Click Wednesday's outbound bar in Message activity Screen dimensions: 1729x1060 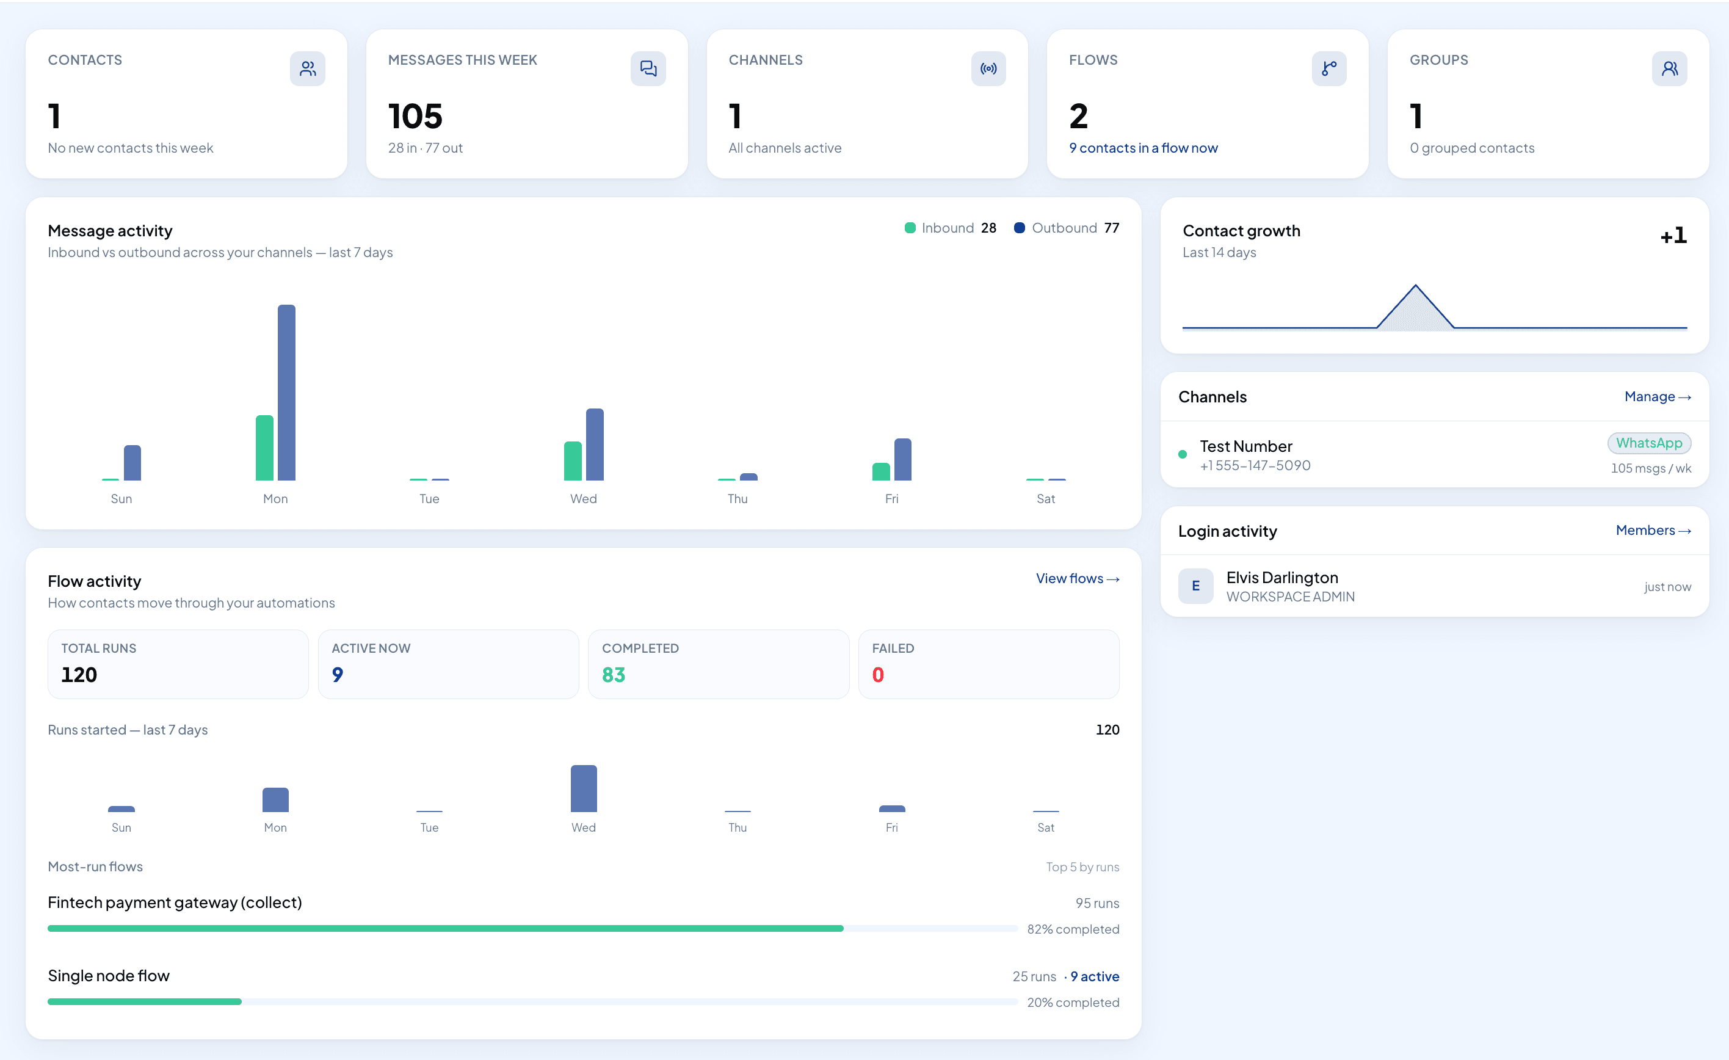pyautogui.click(x=595, y=445)
